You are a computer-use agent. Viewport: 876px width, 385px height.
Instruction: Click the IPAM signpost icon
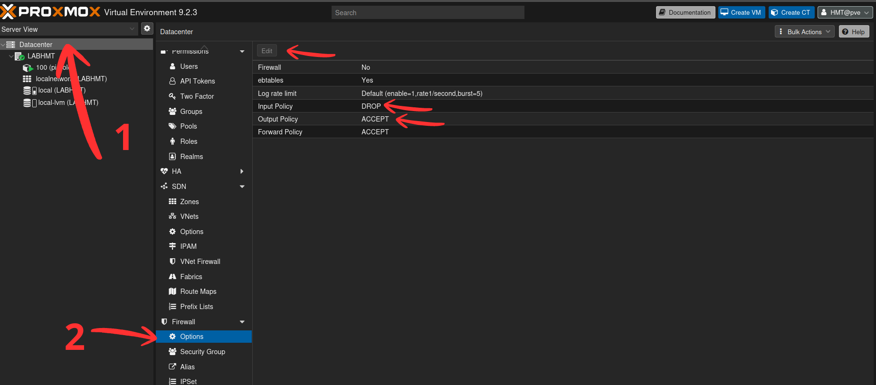(172, 246)
